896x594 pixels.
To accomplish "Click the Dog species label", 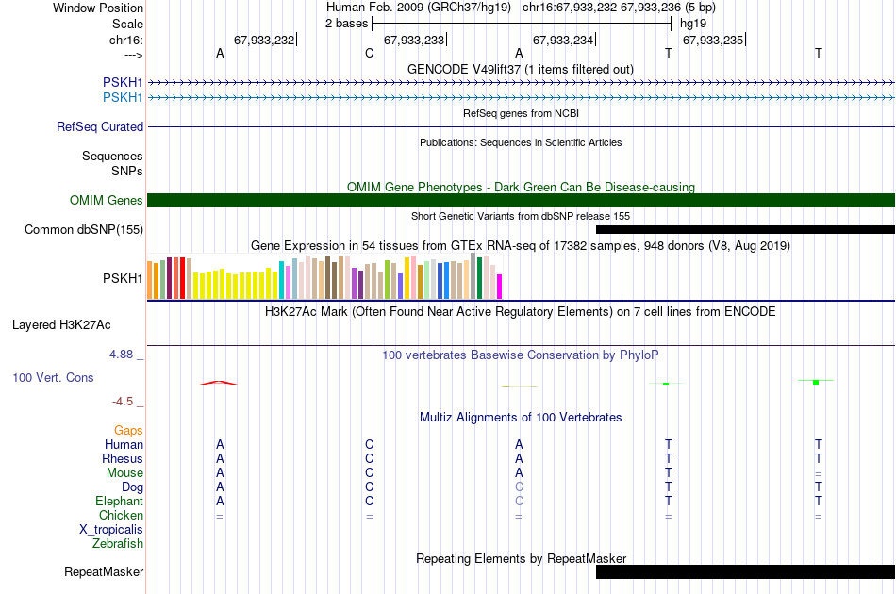I will [x=132, y=487].
